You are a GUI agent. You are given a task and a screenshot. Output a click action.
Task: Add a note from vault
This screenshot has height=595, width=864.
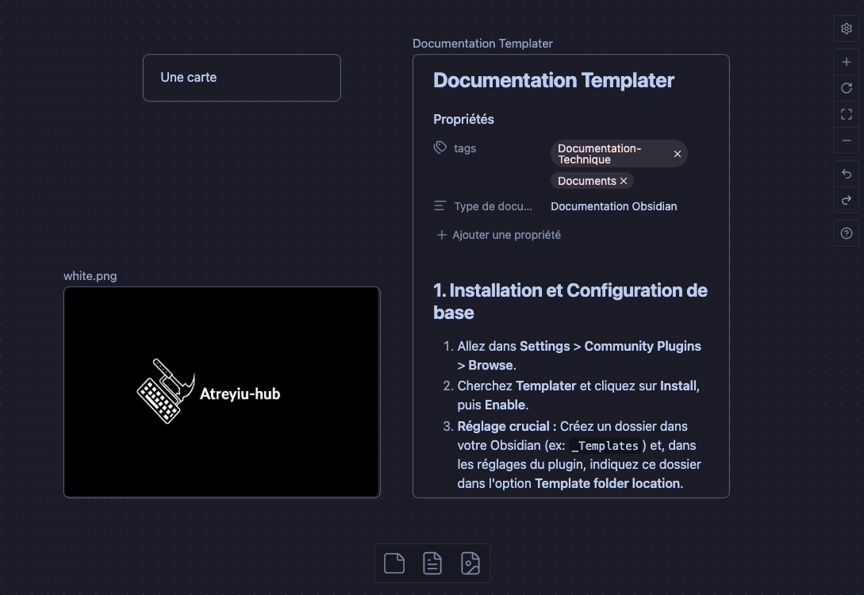point(432,562)
